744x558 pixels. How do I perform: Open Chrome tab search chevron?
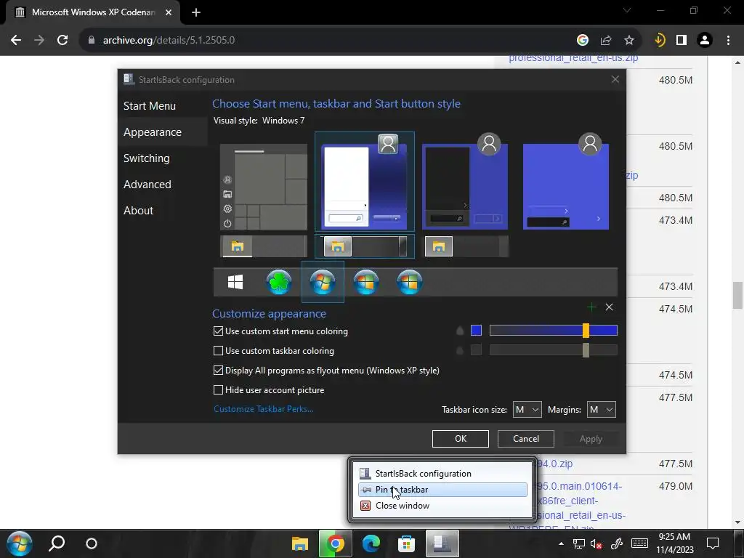pos(627,10)
